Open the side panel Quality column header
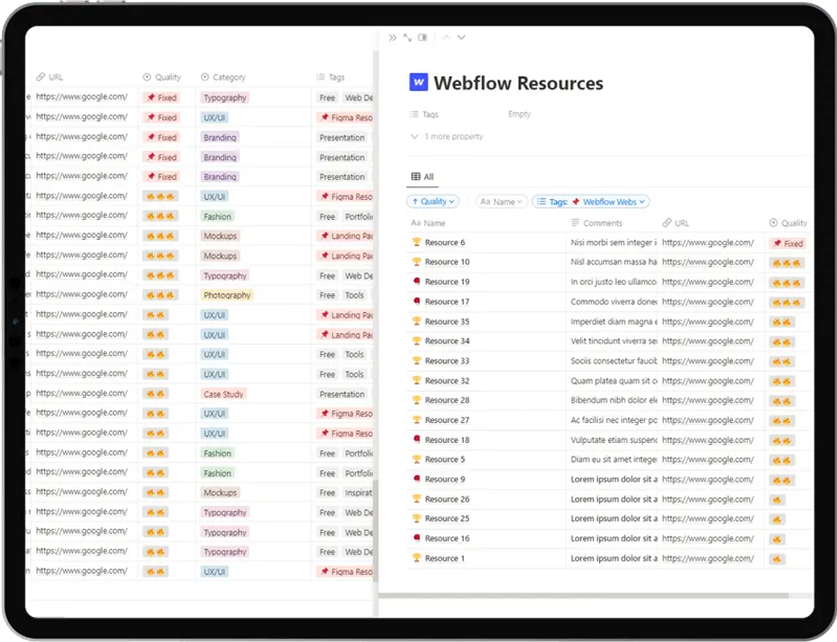 tap(788, 223)
